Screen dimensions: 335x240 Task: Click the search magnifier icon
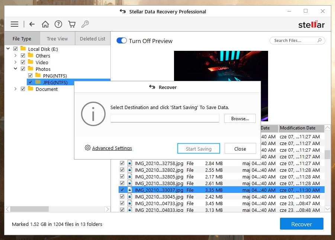[320, 40]
